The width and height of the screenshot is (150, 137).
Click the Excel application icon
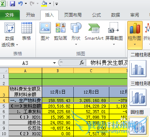click(x=3, y=4)
